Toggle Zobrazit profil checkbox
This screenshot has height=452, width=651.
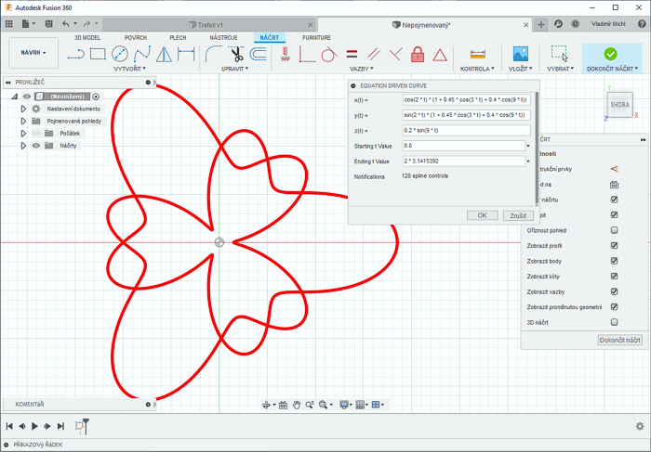(x=614, y=246)
